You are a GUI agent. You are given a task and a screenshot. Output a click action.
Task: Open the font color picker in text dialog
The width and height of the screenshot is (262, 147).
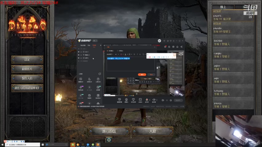122,54
